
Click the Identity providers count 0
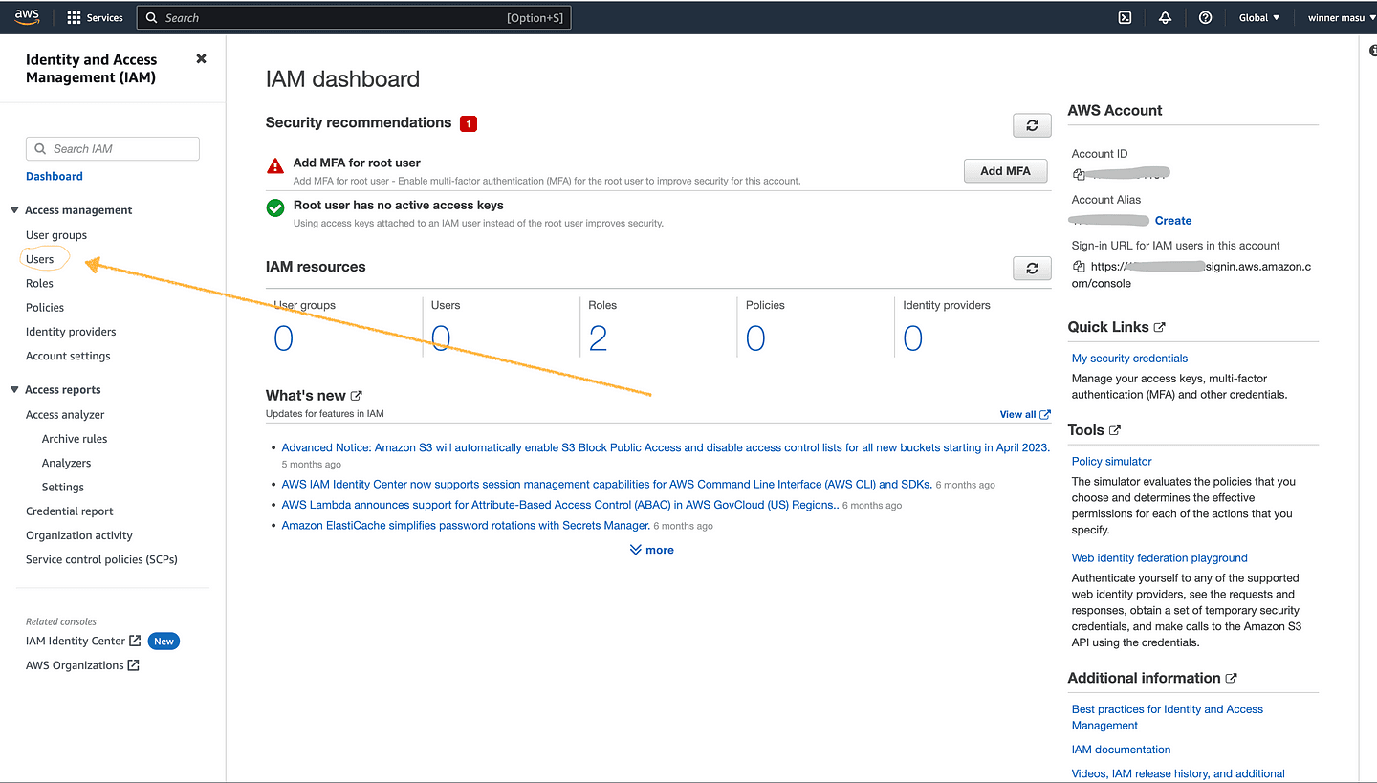913,338
